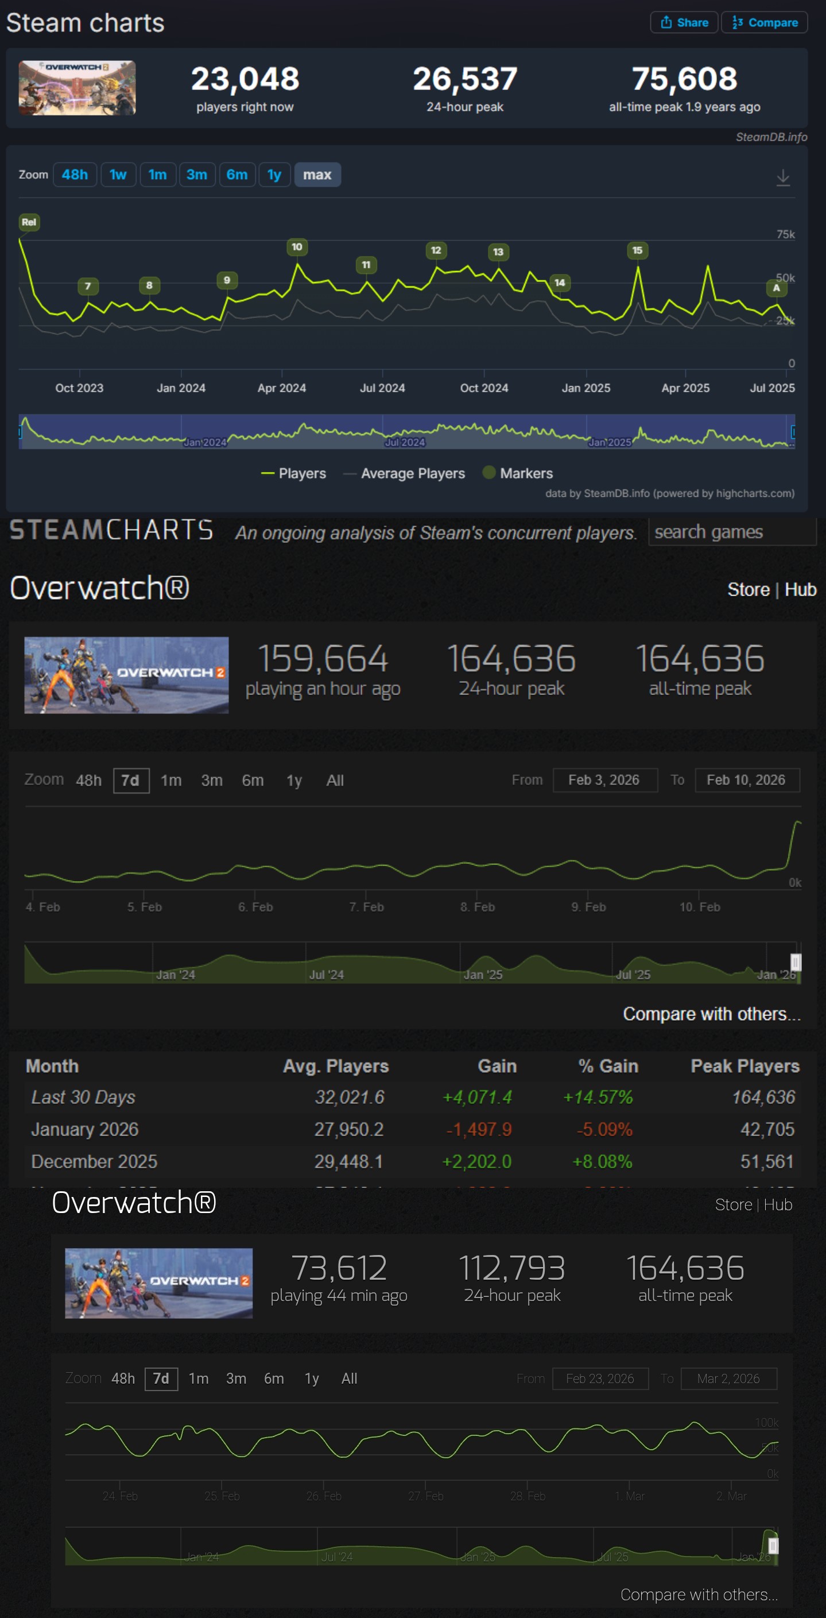Select marker 12 on the SteamDB chart
This screenshot has height=1618, width=826.
pyautogui.click(x=436, y=250)
